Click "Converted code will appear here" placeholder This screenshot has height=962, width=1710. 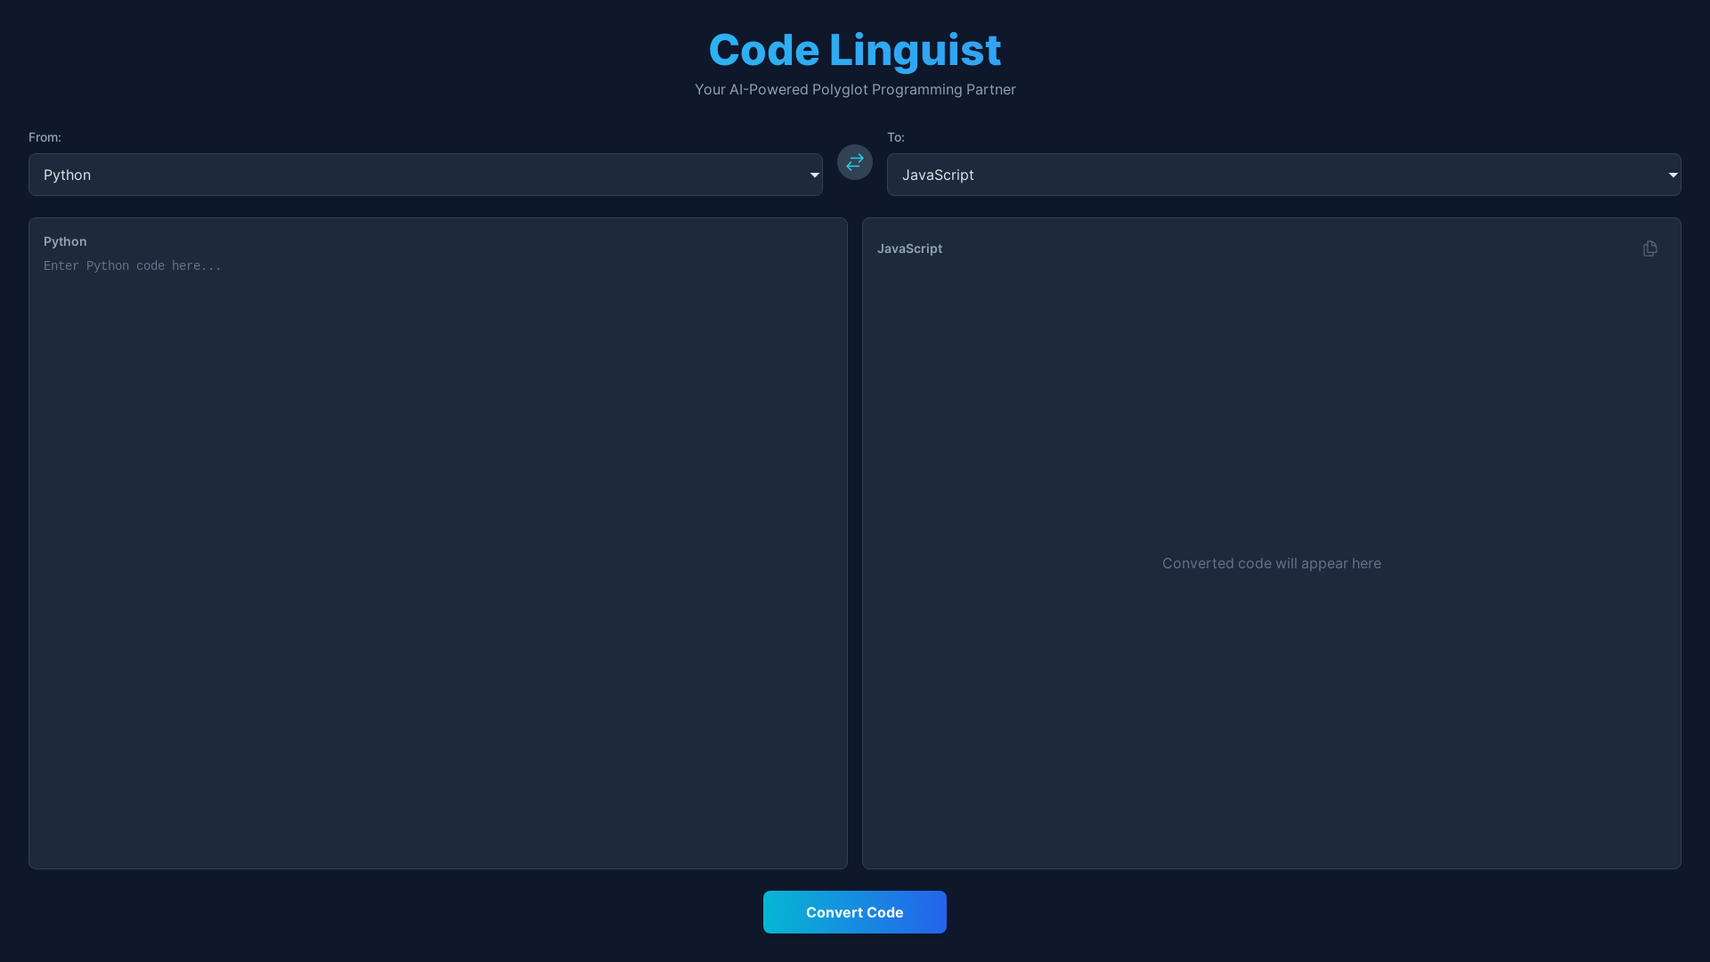coord(1272,563)
